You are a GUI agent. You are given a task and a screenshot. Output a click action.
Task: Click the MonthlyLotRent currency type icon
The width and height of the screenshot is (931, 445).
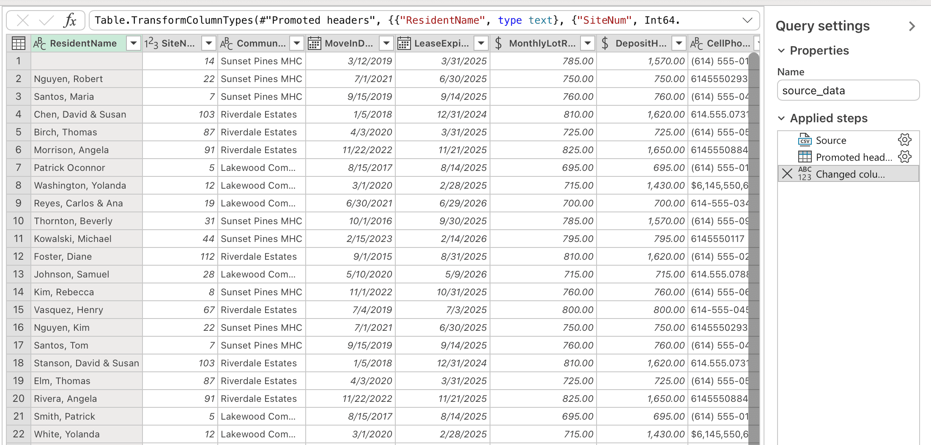[x=498, y=43]
